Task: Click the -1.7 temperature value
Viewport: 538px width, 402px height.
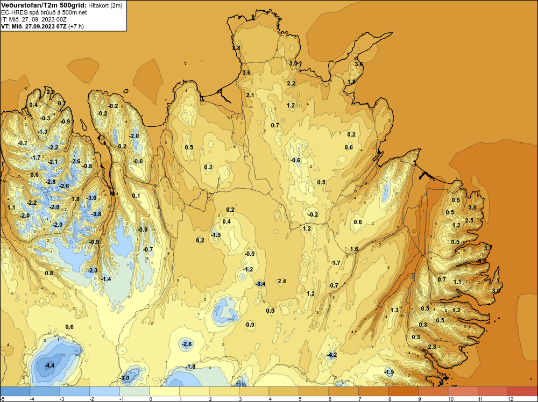Action: click(x=36, y=157)
